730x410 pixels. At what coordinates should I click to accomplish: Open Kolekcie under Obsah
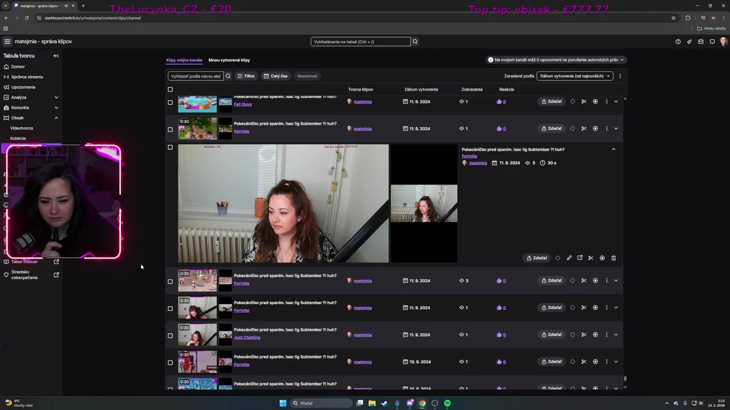click(18, 138)
